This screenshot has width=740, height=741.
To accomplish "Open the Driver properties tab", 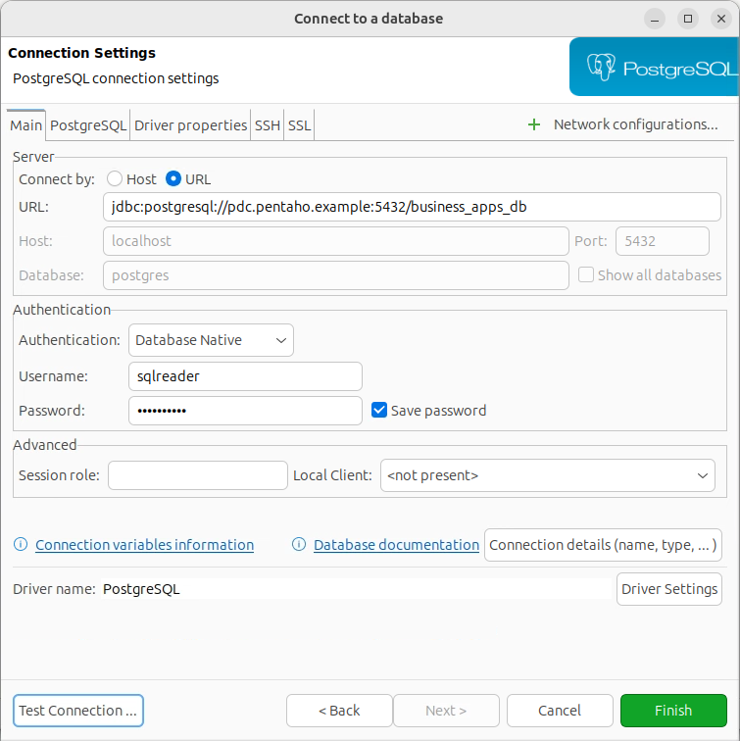I will pos(190,125).
